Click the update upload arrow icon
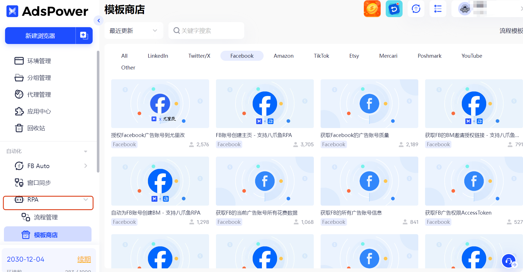Image resolution: width=523 pixels, height=272 pixels. [x=416, y=9]
